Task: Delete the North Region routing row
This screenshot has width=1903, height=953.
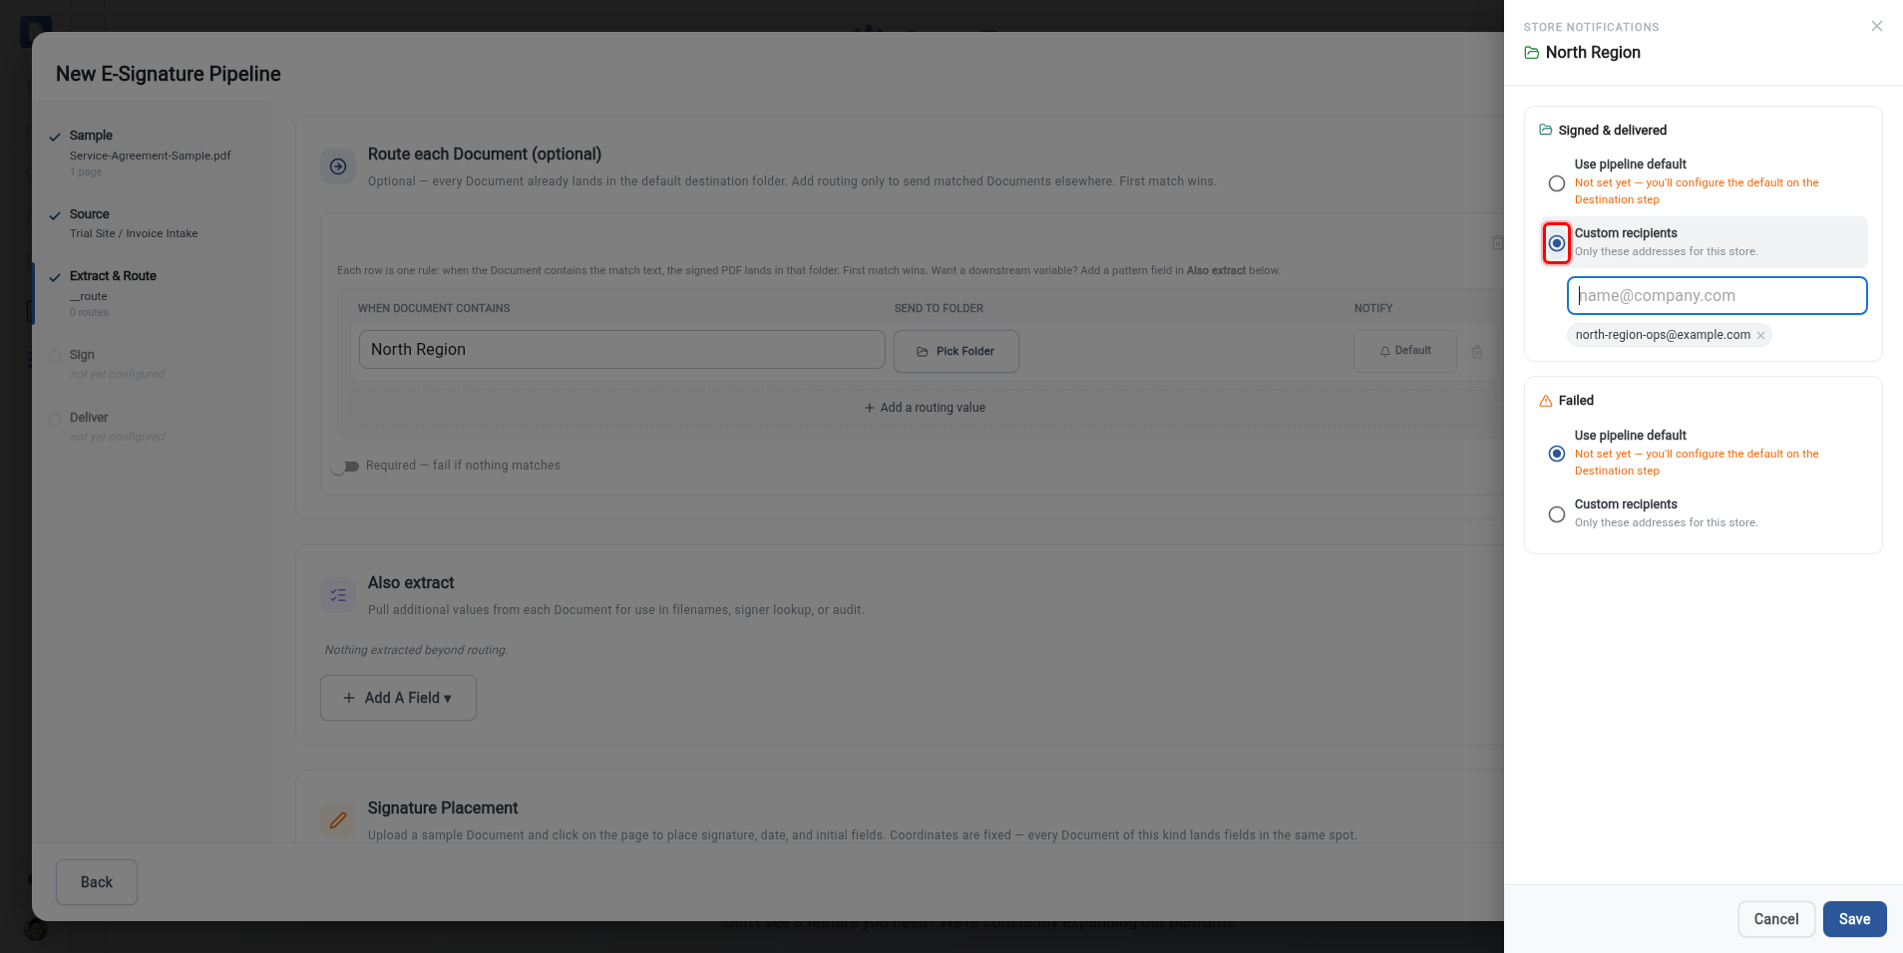Action: 1477,352
